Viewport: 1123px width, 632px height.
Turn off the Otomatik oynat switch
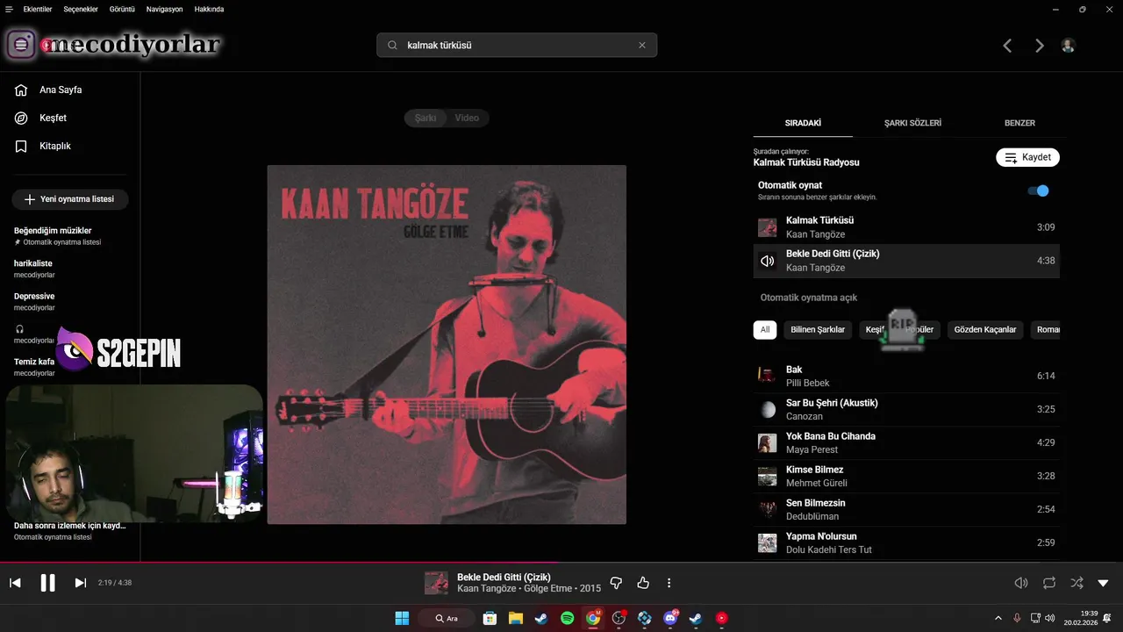click(x=1039, y=190)
